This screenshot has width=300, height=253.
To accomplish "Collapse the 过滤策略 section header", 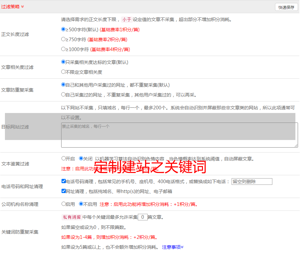I will point(12,7).
